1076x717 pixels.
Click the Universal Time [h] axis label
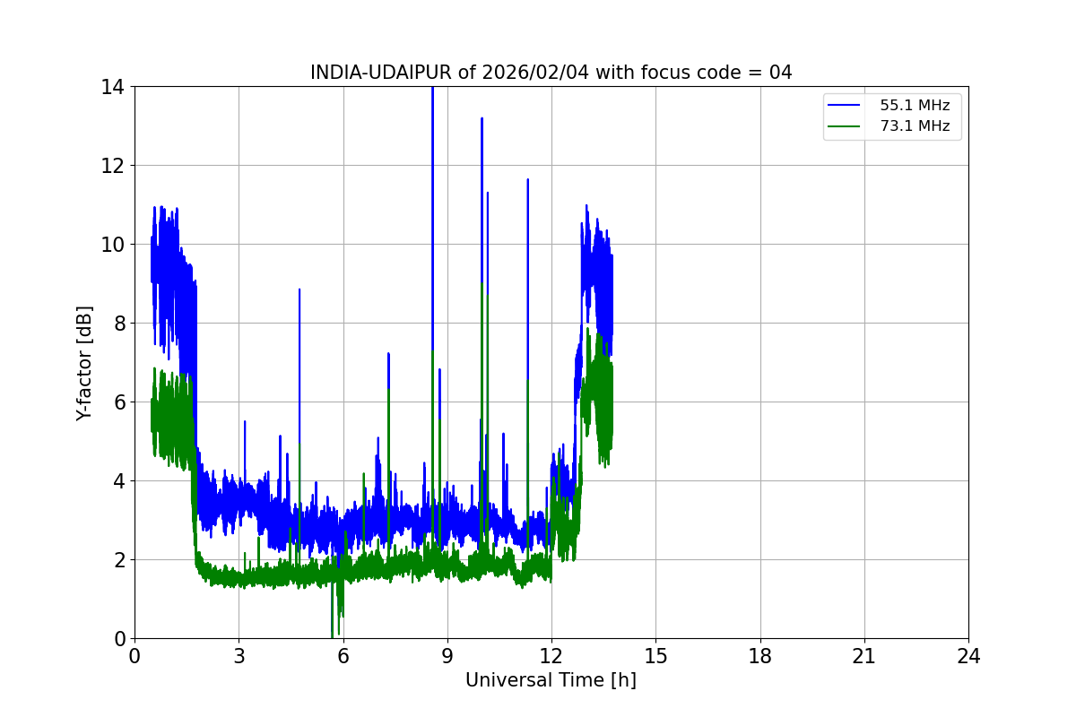[551, 680]
